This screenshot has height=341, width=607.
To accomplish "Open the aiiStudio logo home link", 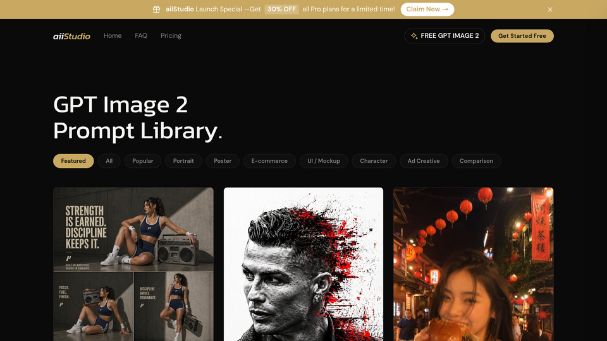I will [71, 36].
